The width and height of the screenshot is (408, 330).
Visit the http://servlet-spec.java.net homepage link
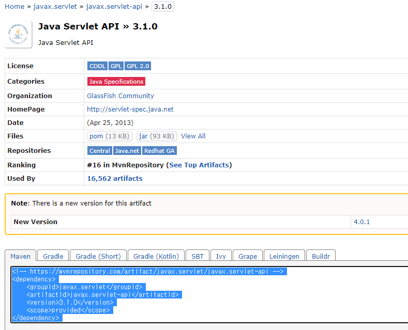pyautogui.click(x=130, y=109)
